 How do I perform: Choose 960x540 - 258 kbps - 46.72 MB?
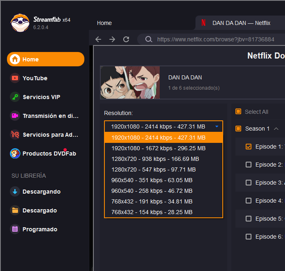163,191
